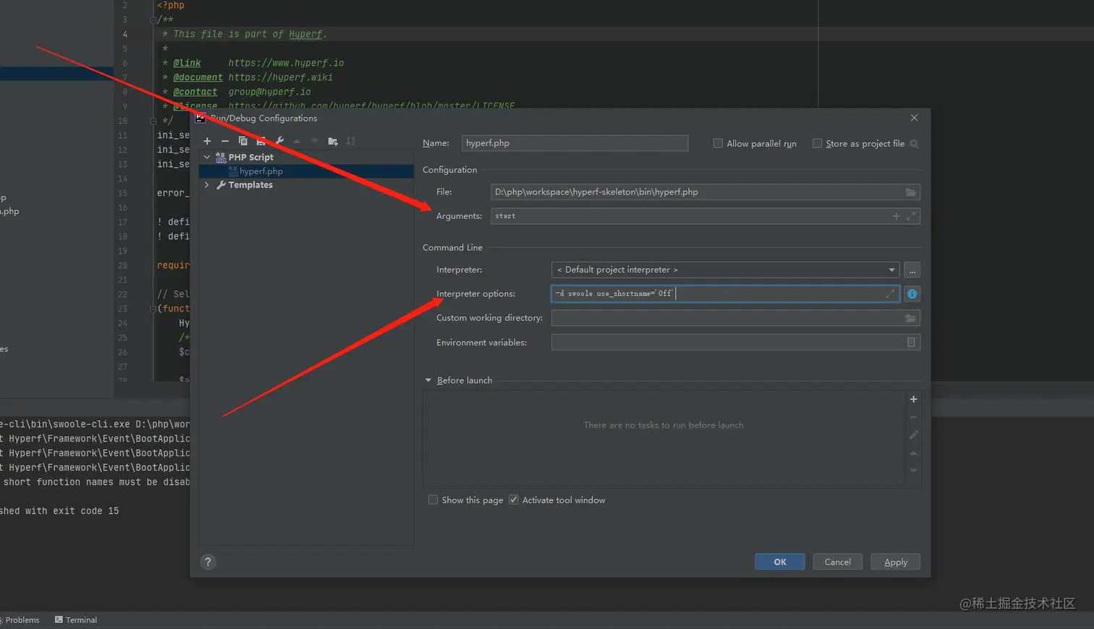Create new configuration folder
This screenshot has width=1094, height=629.
coord(333,141)
